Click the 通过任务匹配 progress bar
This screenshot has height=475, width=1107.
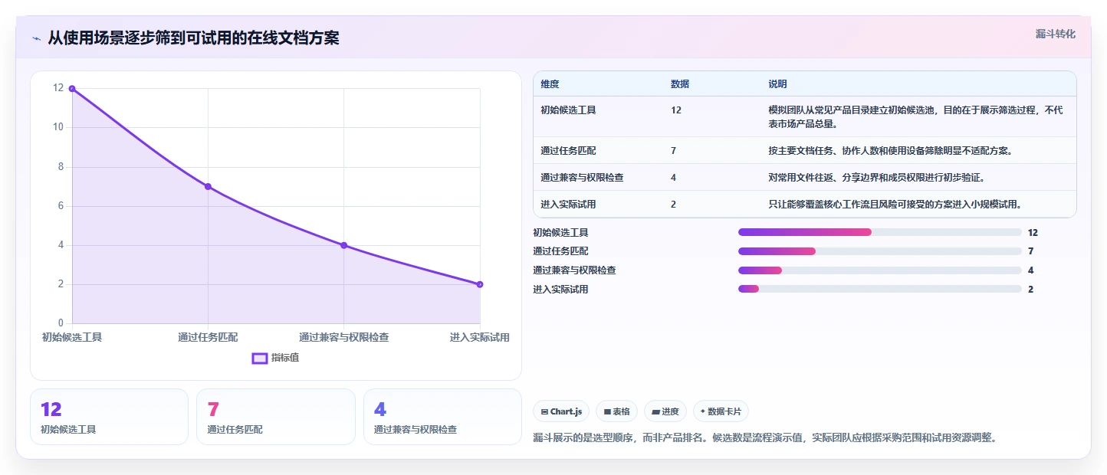pyautogui.click(x=879, y=251)
